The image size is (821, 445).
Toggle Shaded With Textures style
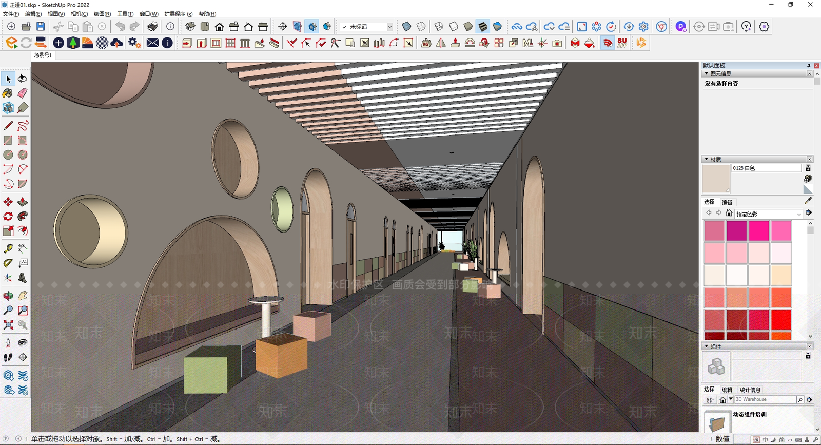pyautogui.click(x=483, y=26)
